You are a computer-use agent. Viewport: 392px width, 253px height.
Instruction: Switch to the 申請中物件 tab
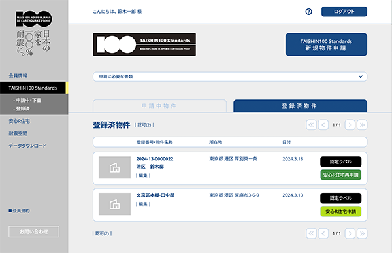pos(159,106)
